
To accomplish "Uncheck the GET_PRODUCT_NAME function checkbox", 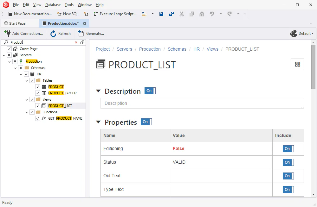I will [38, 118].
